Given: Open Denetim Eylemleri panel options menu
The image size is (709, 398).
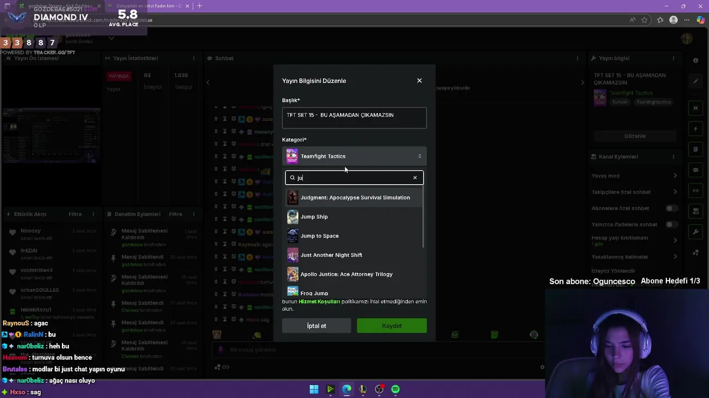Looking at the screenshot, I should (x=193, y=214).
